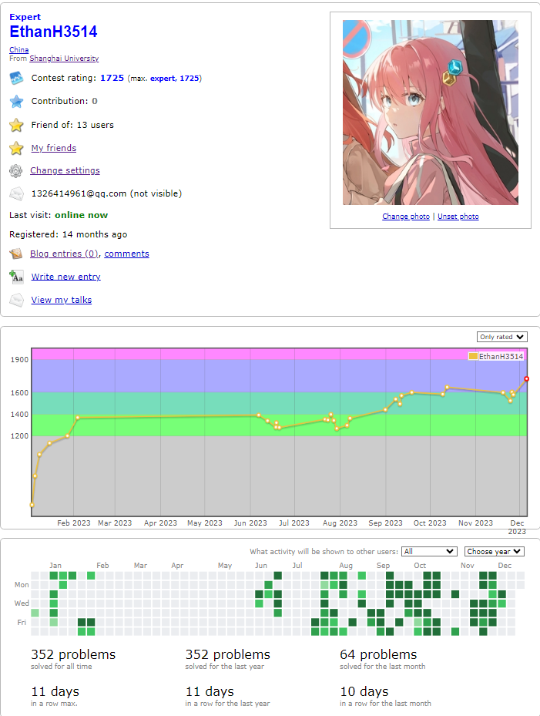Open the Shanghai University link

pos(64,59)
